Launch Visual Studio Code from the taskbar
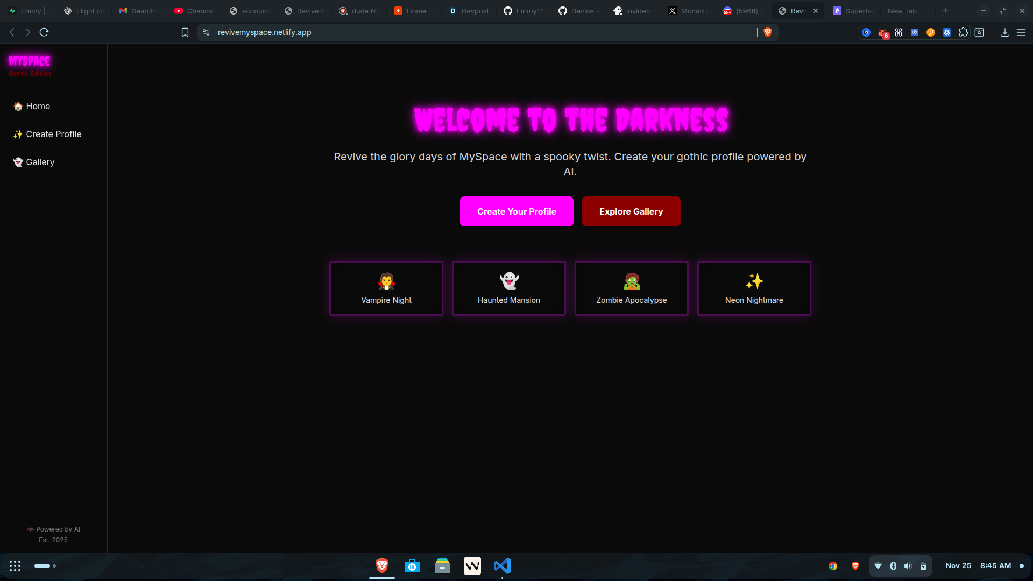Image resolution: width=1033 pixels, height=581 pixels. pyautogui.click(x=502, y=566)
